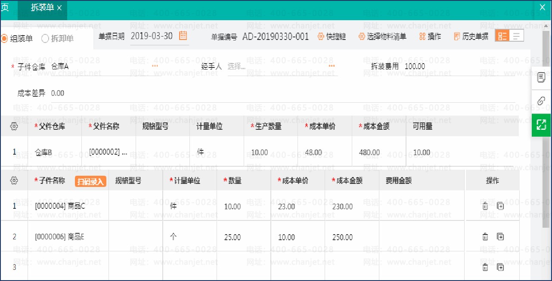The image size is (552, 281).
Task: Click the green fullscreen expand icon
Action: click(x=542, y=125)
